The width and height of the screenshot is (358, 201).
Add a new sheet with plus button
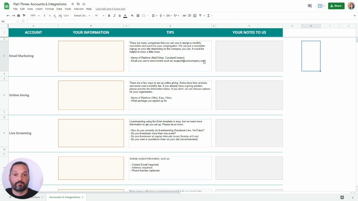tap(10, 197)
